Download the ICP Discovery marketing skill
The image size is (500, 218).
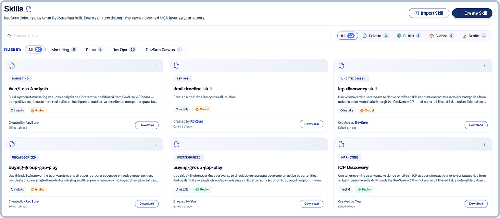476,204
